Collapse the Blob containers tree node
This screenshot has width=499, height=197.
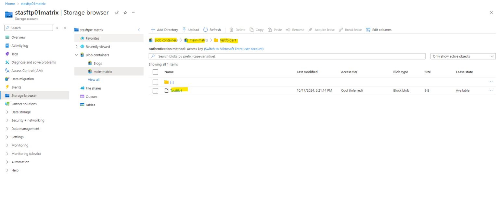pyautogui.click(x=77, y=54)
